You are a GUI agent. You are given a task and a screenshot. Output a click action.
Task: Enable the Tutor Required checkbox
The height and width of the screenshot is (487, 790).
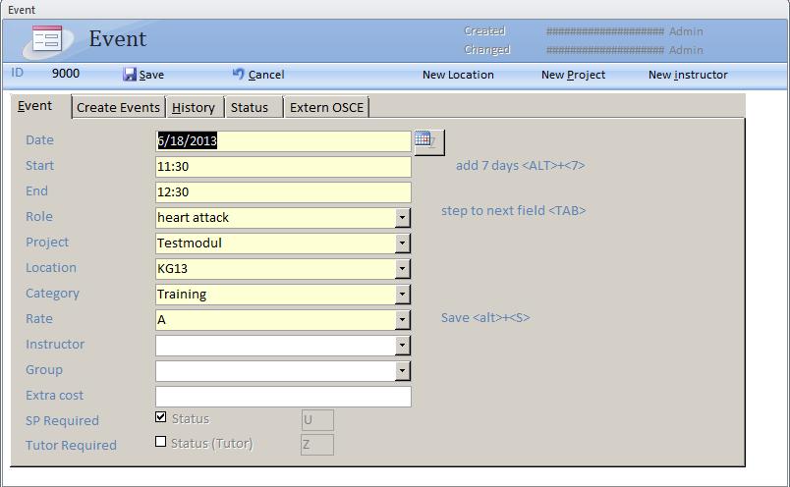(161, 442)
